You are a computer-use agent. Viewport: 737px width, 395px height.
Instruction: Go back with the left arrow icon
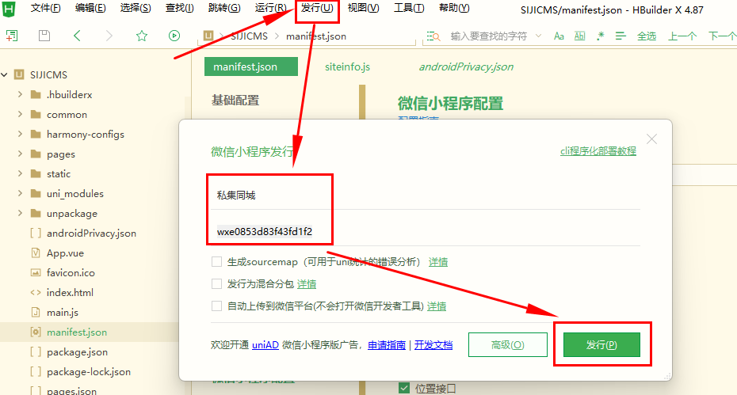pos(77,36)
